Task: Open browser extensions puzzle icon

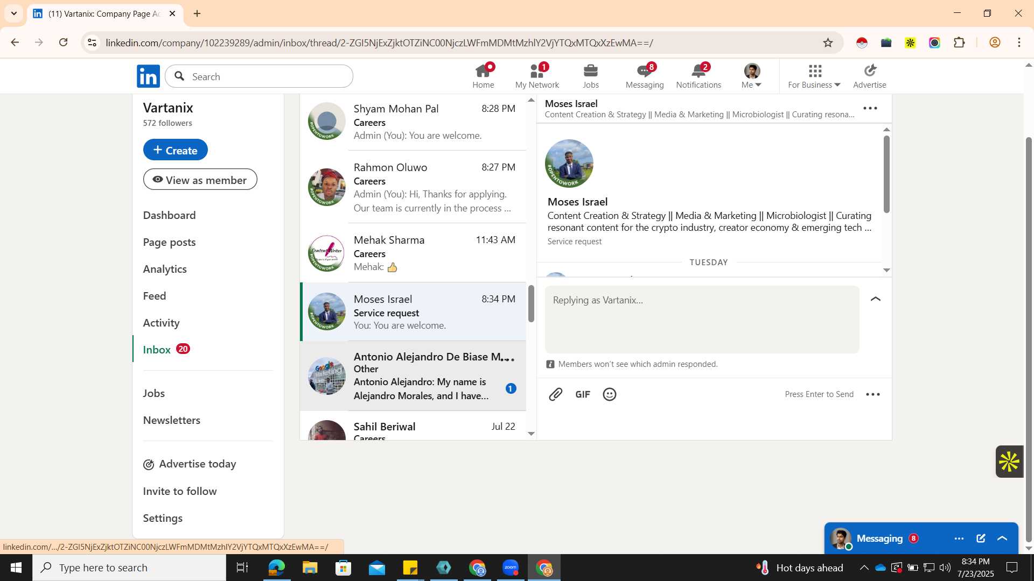Action: coord(959,42)
